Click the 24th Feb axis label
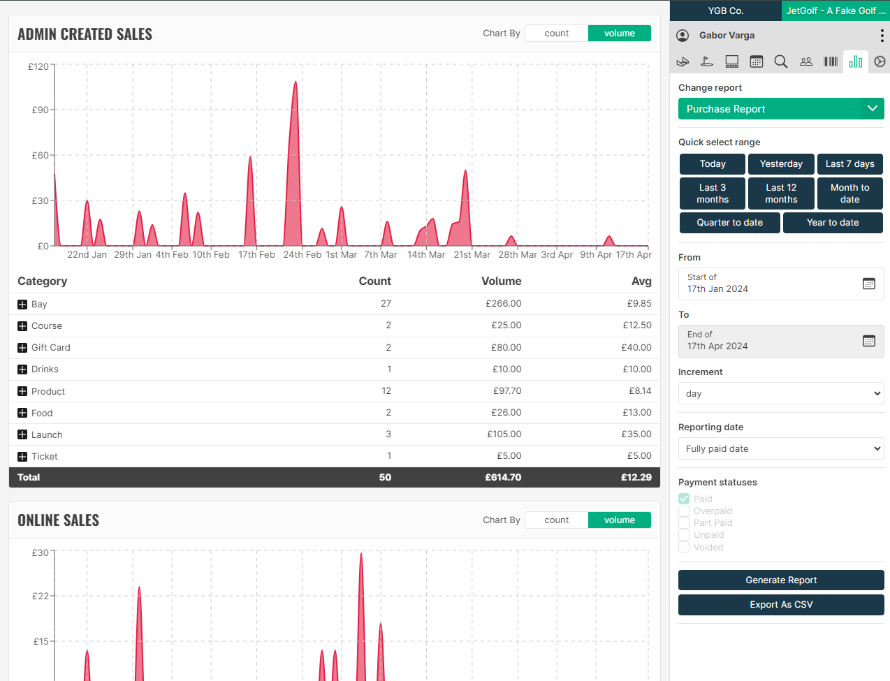This screenshot has height=681, width=890. [302, 255]
